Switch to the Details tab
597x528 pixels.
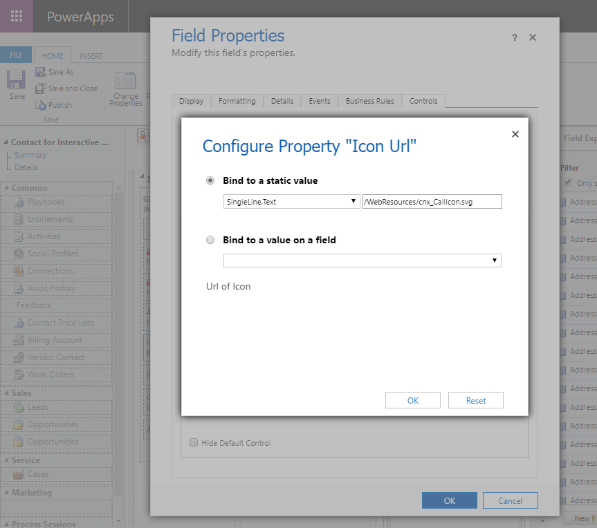click(x=282, y=101)
